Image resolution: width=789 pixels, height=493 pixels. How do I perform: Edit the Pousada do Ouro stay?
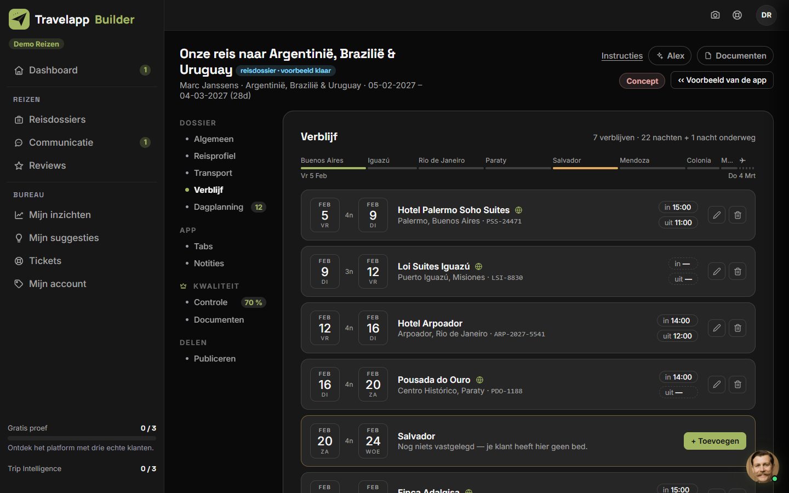[x=717, y=385]
